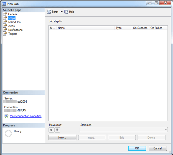This screenshot has height=155, width=173.
Task: Switch to the Targets page
Action: (13, 34)
